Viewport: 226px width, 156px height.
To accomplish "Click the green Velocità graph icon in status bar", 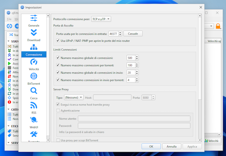I will click(206, 141).
